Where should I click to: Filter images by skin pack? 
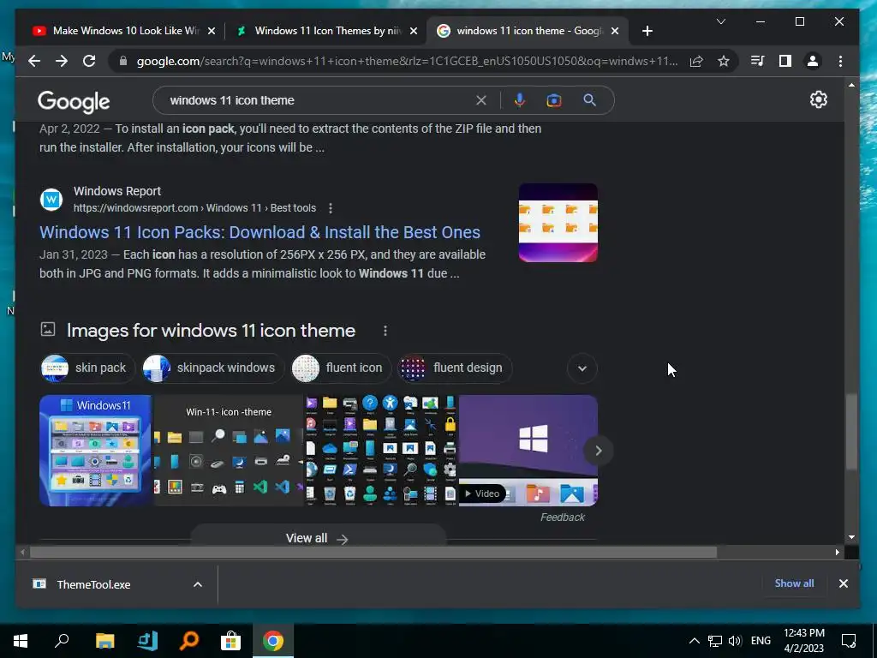pos(87,368)
